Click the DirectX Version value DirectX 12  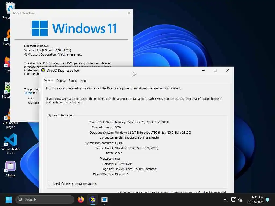122,174
